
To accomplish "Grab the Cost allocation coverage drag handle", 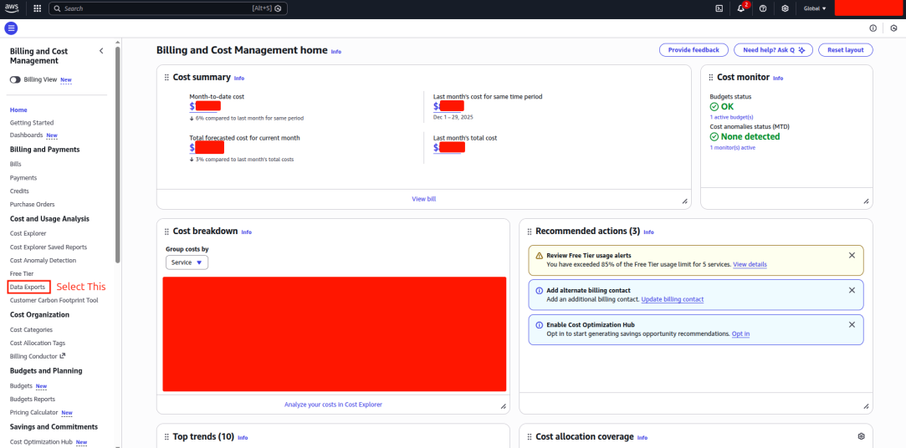I will coord(530,437).
